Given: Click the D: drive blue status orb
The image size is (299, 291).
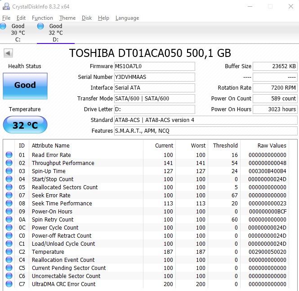Looking at the screenshot, I should pyautogui.click(x=40, y=27).
